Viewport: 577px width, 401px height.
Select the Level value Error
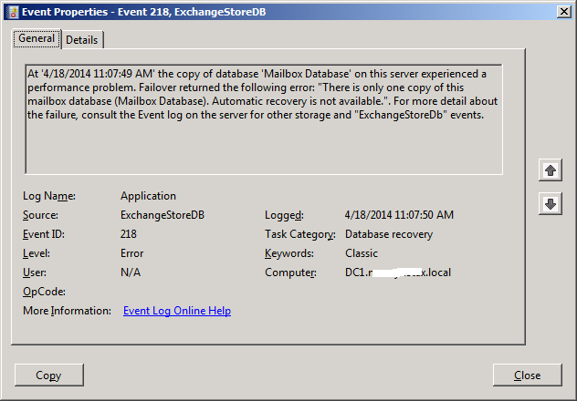coord(131,253)
